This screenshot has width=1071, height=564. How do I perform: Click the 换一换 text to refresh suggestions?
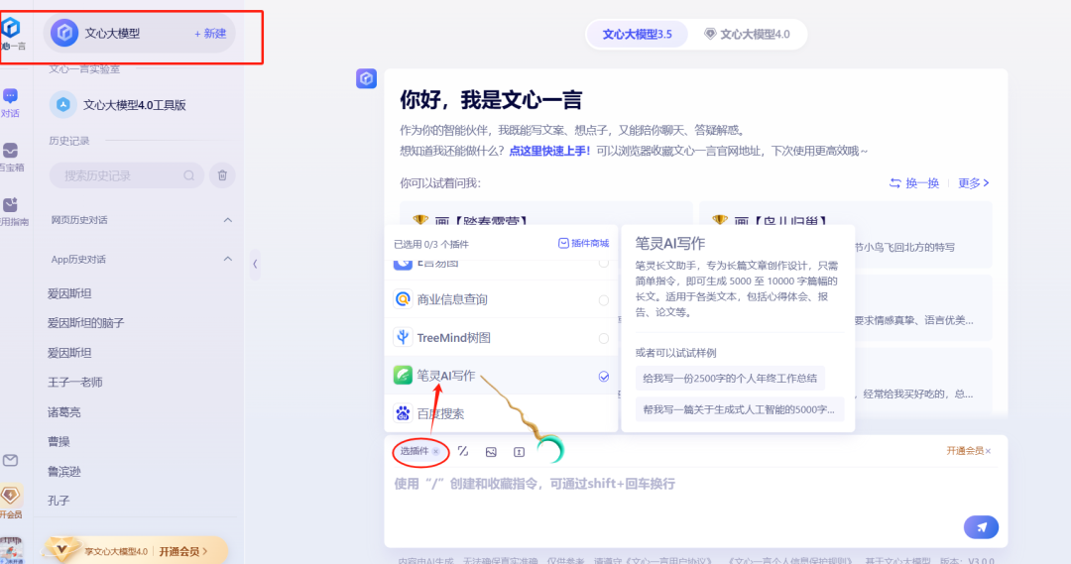tap(922, 183)
